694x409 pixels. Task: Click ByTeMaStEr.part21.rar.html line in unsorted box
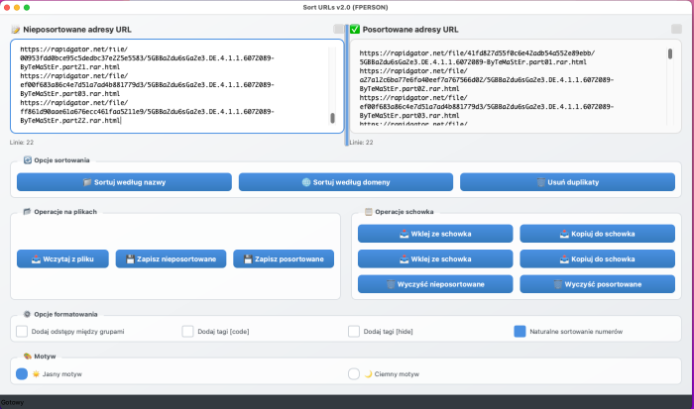[x=70, y=67]
